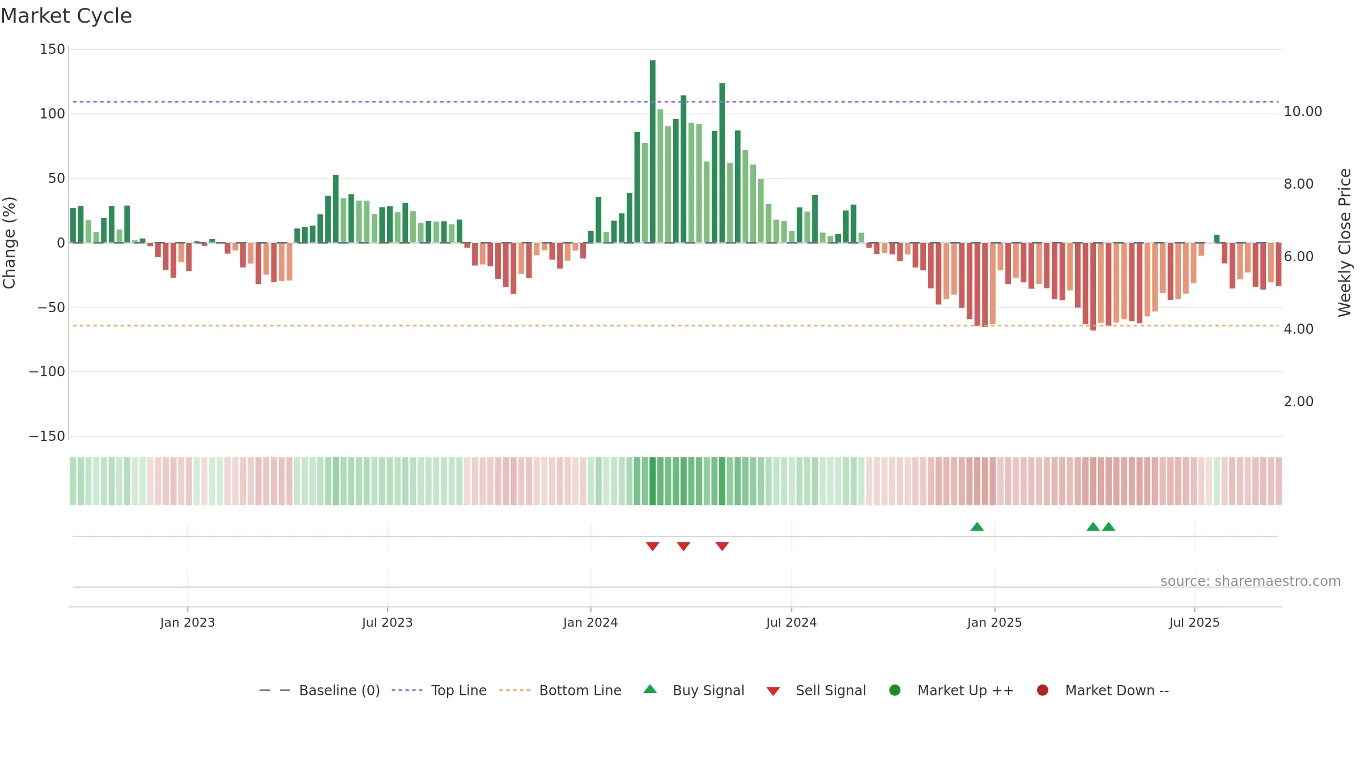Click the purple dotted Top Line legend swatch
Viewport: 1360px width, 765px height.
[407, 690]
